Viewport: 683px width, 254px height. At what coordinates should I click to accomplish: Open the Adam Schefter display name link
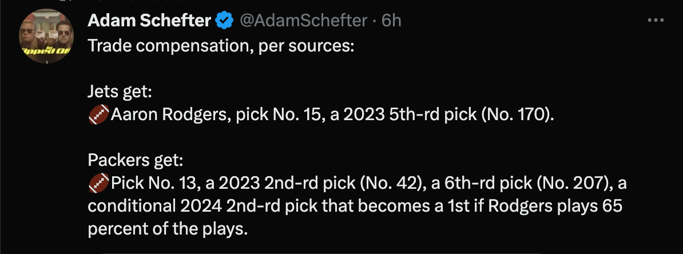click(149, 21)
